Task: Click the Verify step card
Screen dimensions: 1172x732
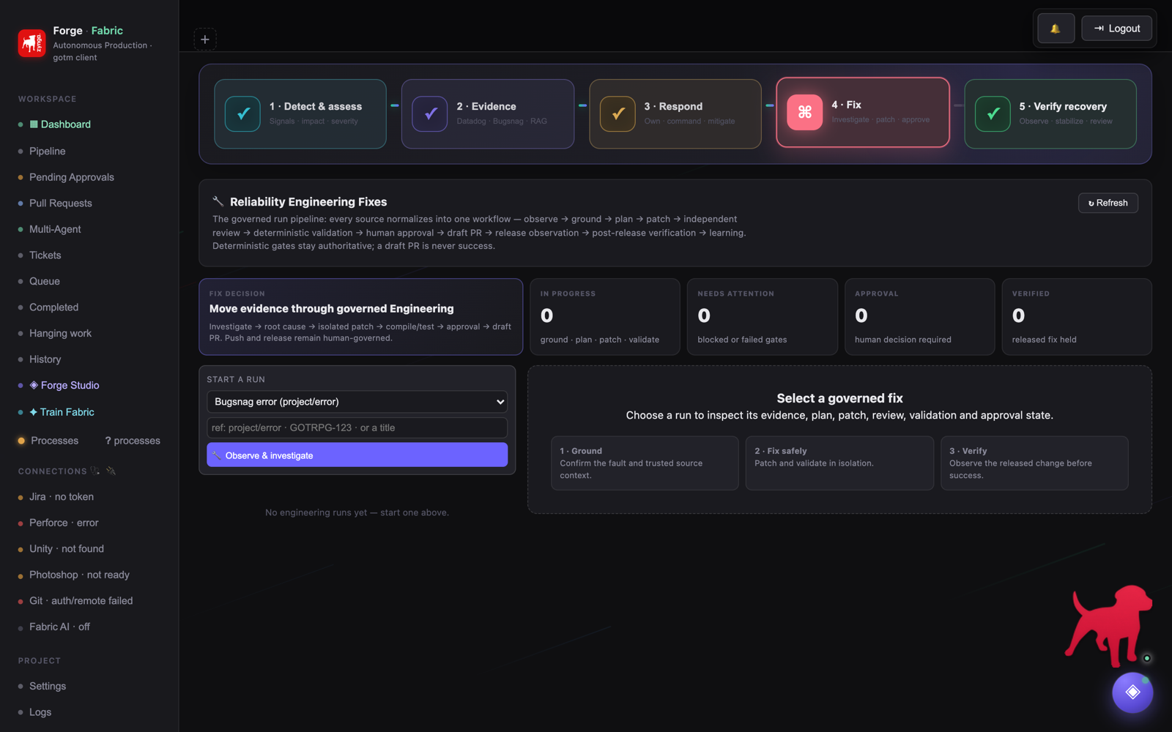Action: pyautogui.click(x=1034, y=463)
